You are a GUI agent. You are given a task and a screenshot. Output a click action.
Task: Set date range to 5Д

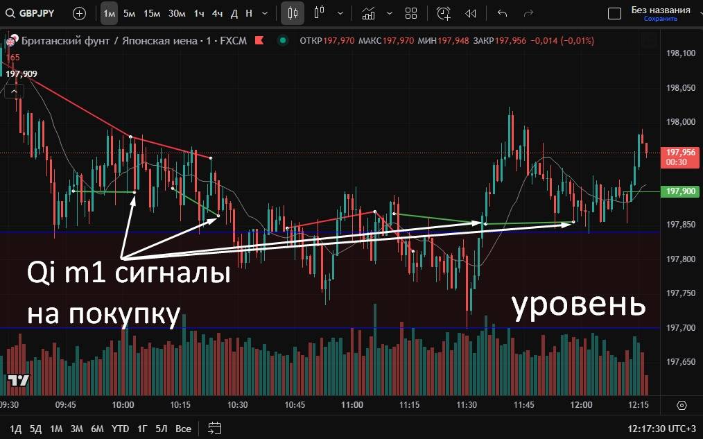coord(35,429)
